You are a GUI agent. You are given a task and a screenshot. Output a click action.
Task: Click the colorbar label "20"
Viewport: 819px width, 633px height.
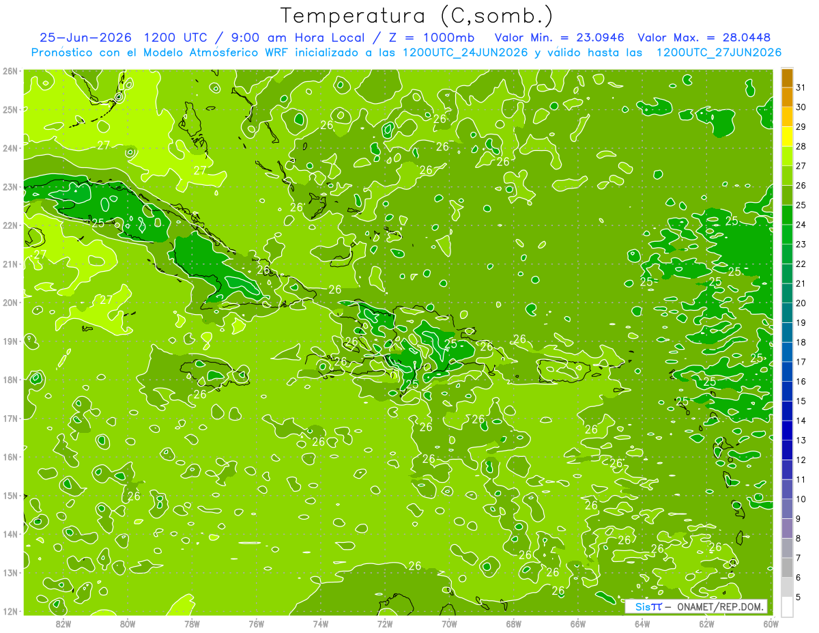801,303
